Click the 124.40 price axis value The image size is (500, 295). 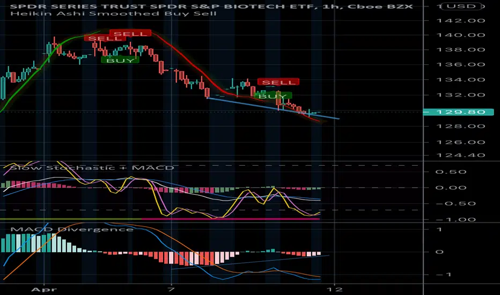tap(460, 156)
